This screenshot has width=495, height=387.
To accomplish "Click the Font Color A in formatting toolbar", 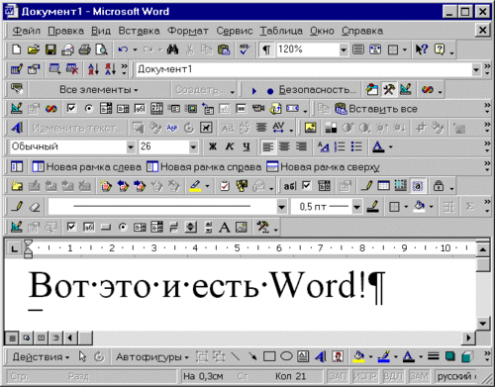I will (378, 146).
